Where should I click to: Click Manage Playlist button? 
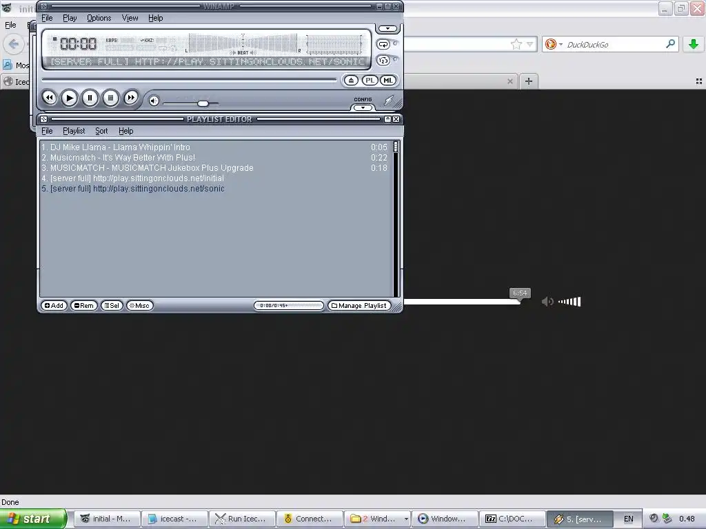pos(359,305)
